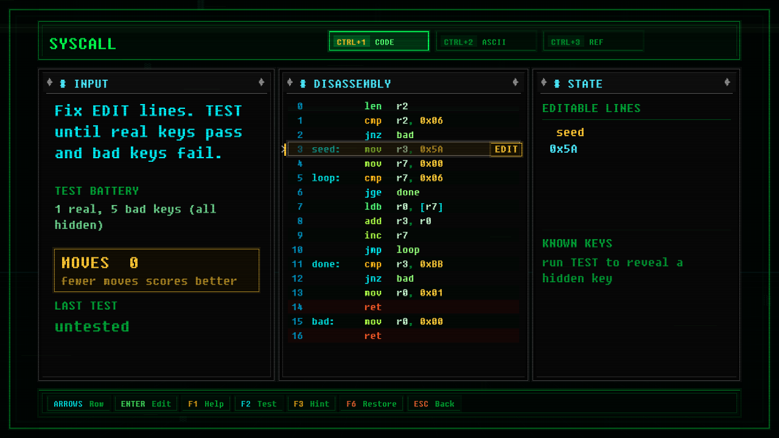
Task: Click the row cursor marker beside line 3
Action: [x=284, y=149]
